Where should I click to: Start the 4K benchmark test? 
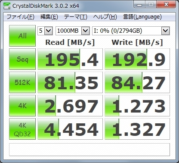pos(22,106)
